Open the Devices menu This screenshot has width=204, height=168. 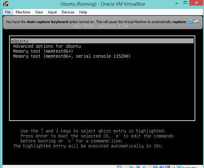68,12
